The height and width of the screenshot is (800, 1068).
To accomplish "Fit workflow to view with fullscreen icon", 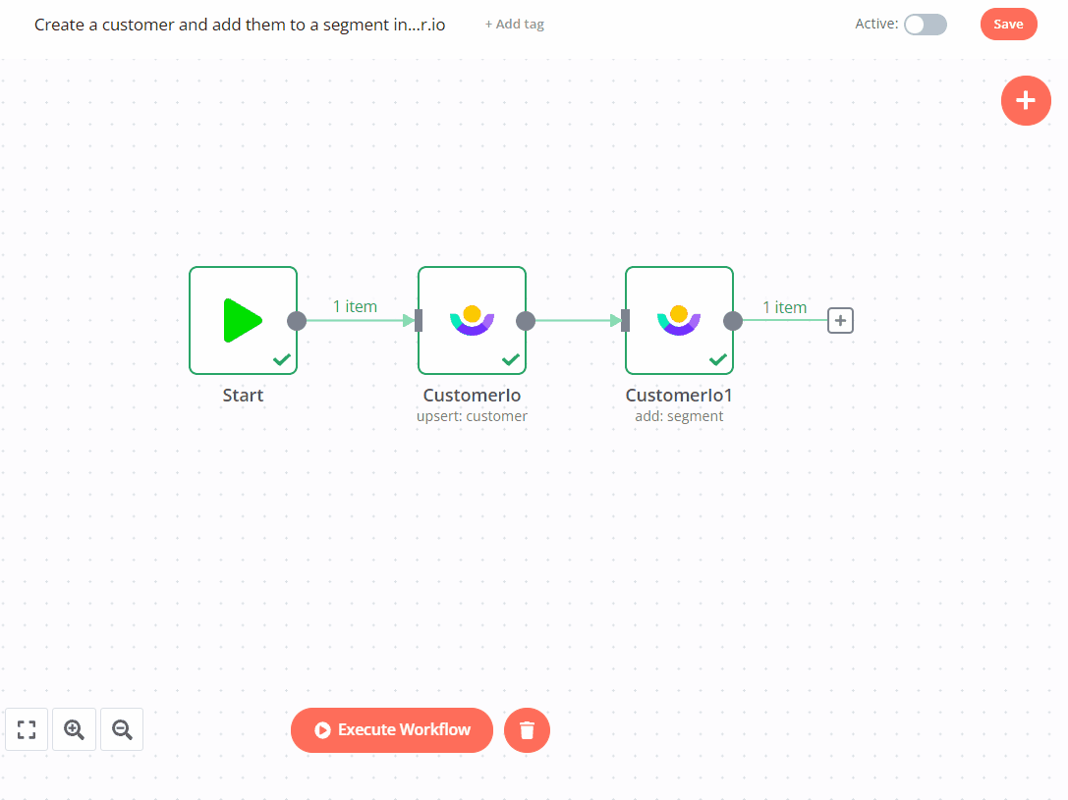I will pyautogui.click(x=27, y=729).
